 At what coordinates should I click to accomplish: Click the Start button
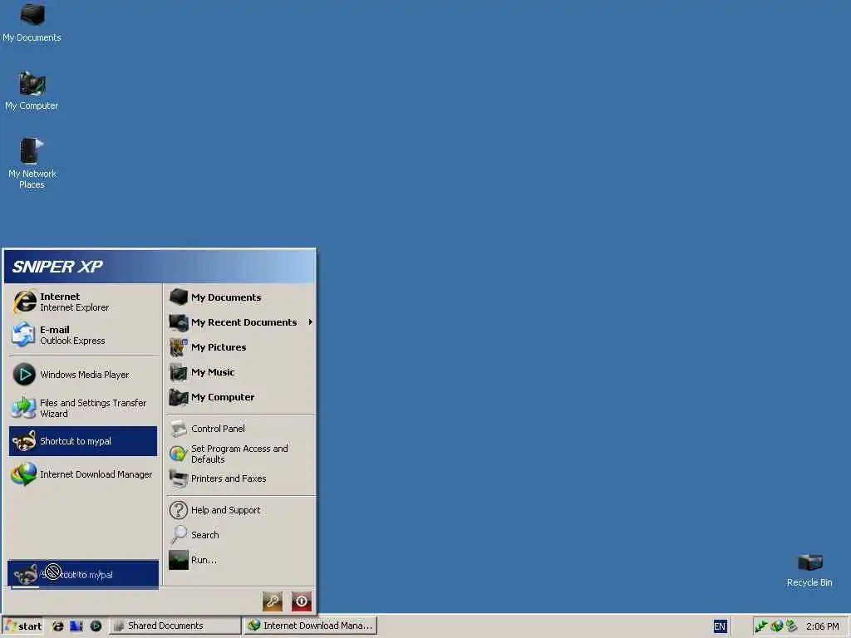point(22,626)
